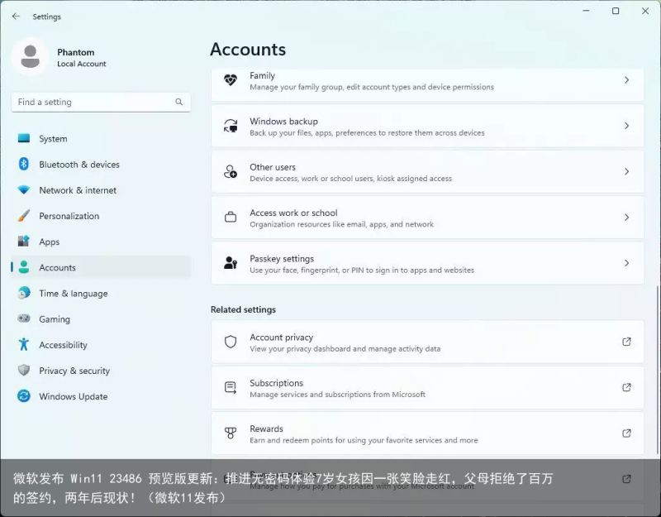This screenshot has height=517, width=661.
Task: Select Accounts in the sidebar
Action: (x=101, y=267)
